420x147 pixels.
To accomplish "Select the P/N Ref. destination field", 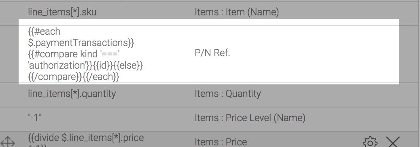I will pos(212,53).
